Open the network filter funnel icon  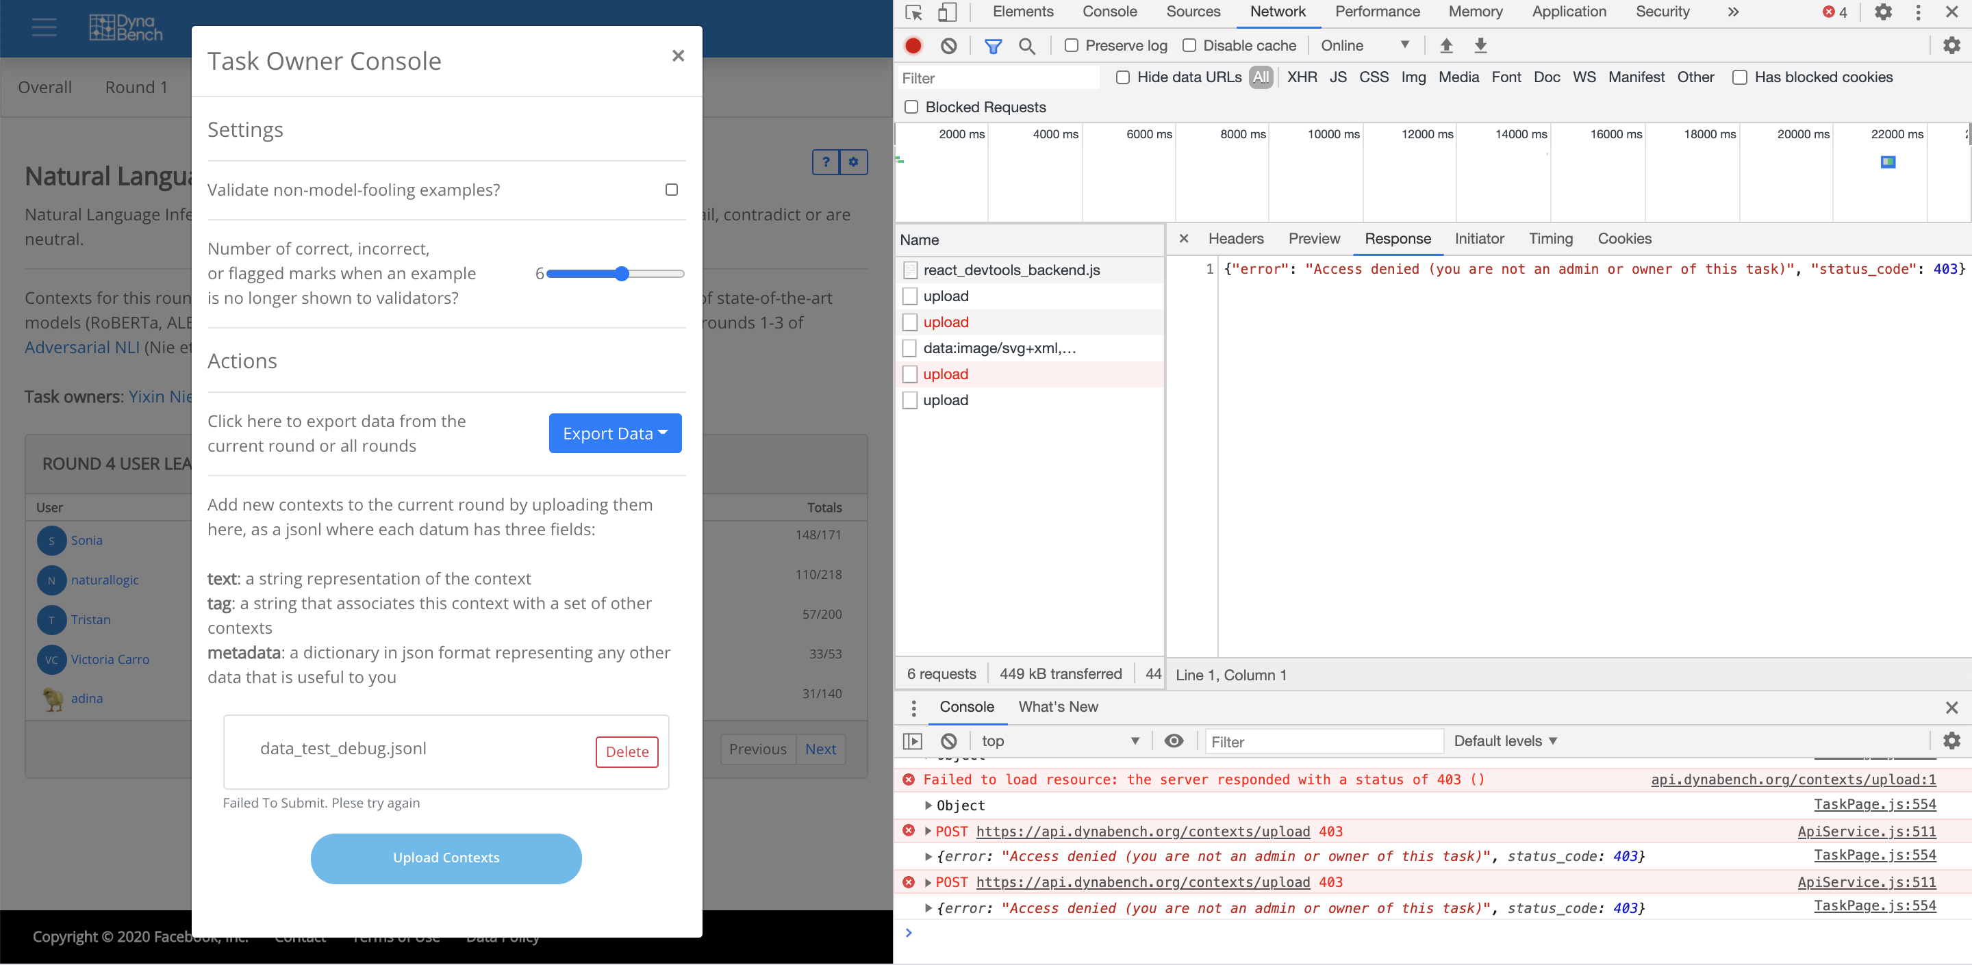click(x=993, y=46)
